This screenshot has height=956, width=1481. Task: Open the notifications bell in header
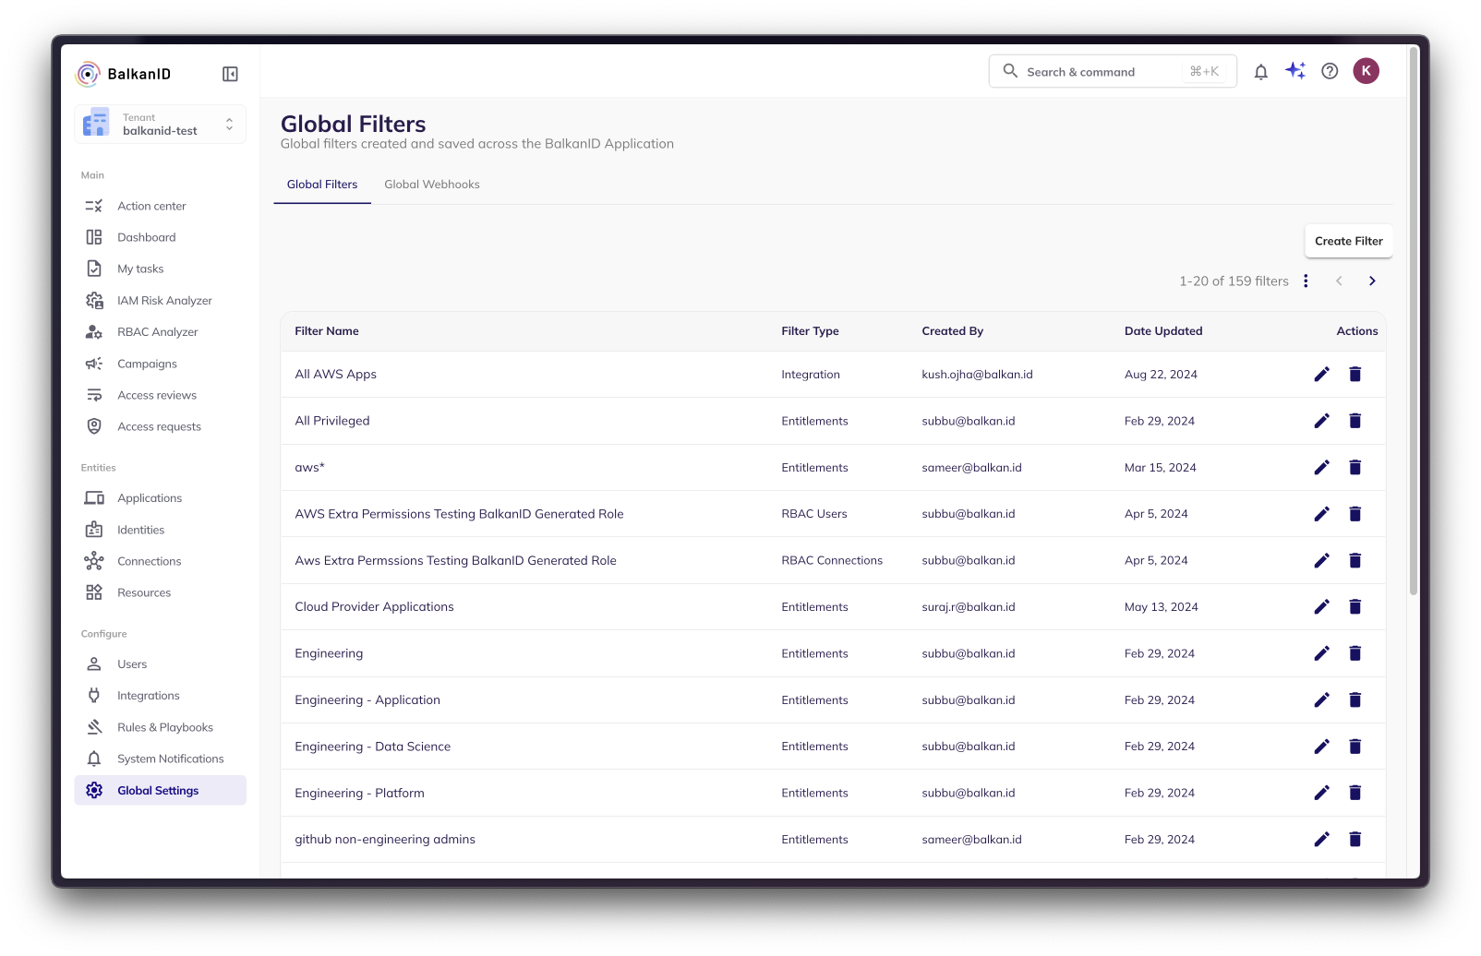tap(1260, 71)
